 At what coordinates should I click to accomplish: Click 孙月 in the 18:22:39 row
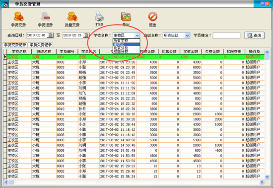(82, 109)
